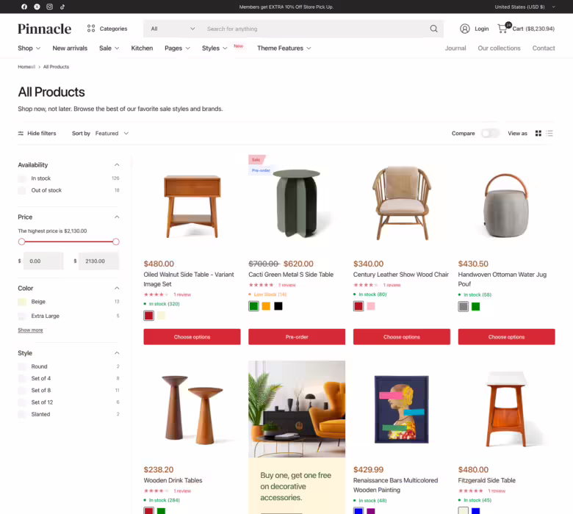This screenshot has width=573, height=514.
Task: Switch to list view icon
Action: click(549, 134)
